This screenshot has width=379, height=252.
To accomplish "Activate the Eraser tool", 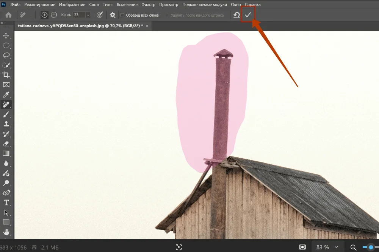I will click(x=6, y=144).
